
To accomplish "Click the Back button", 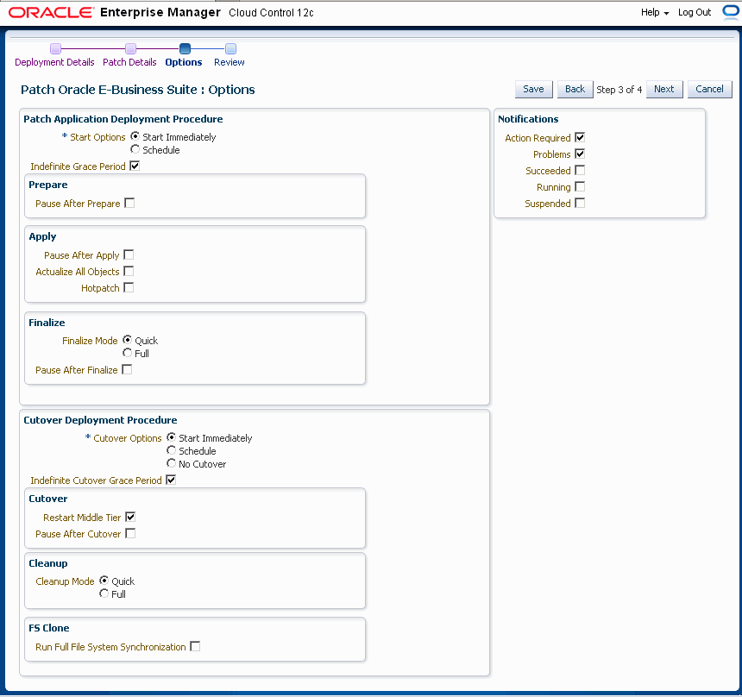I will click(575, 89).
